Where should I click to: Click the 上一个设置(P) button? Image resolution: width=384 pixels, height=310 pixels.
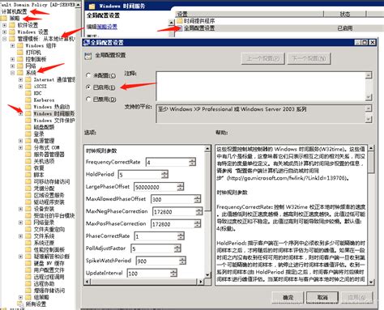262,58
